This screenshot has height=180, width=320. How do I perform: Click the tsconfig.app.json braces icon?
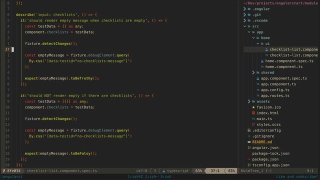coord(249,165)
